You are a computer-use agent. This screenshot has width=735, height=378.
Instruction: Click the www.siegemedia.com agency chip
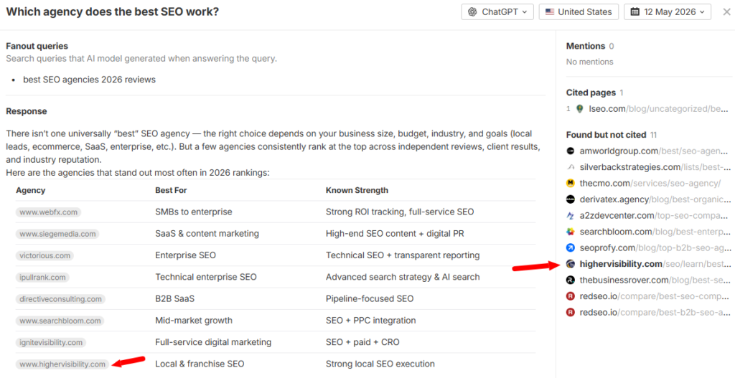(x=57, y=234)
